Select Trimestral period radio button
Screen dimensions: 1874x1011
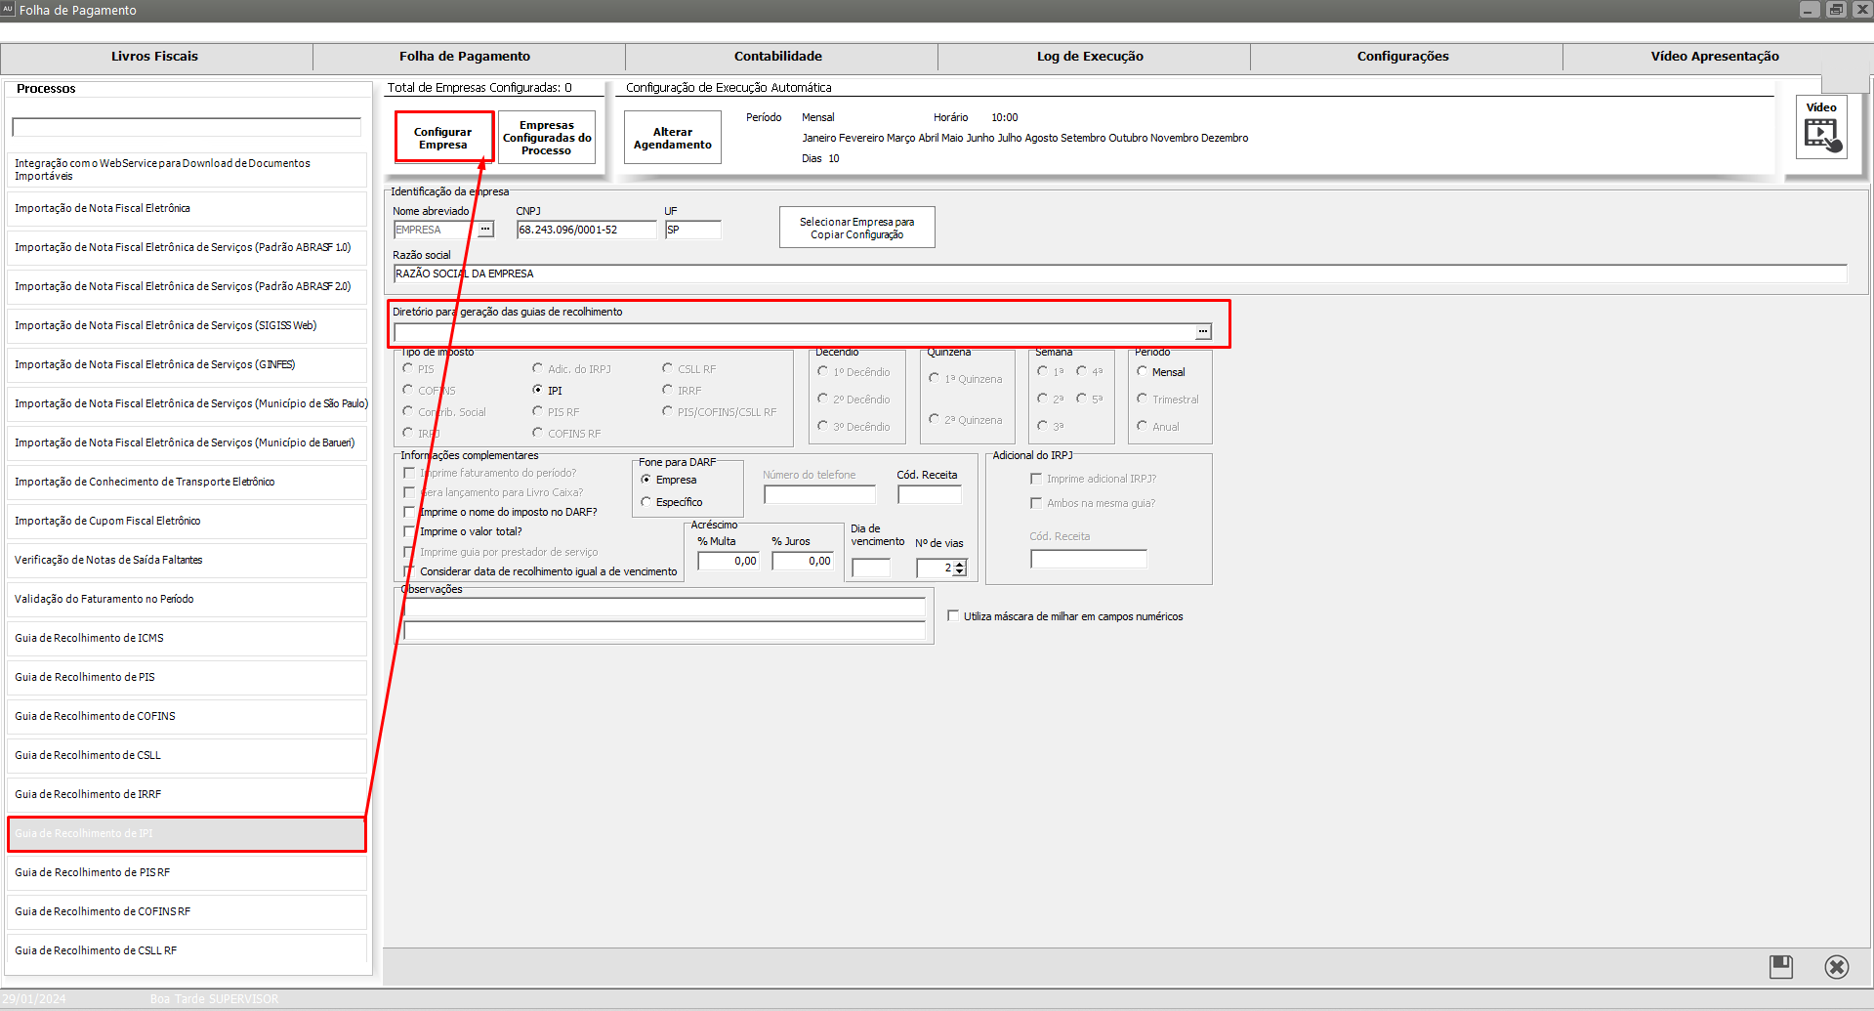(1142, 400)
